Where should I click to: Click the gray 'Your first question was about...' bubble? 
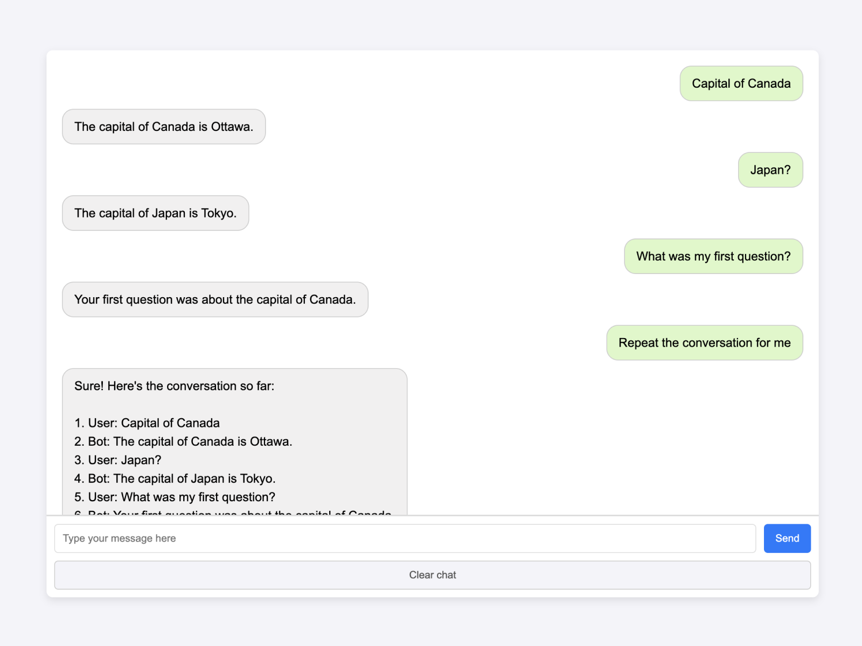pos(214,299)
